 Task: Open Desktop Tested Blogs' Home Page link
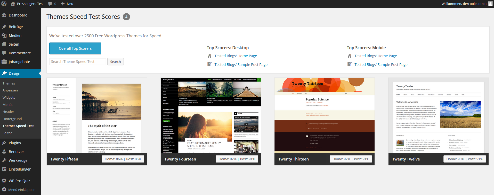coord(236,56)
